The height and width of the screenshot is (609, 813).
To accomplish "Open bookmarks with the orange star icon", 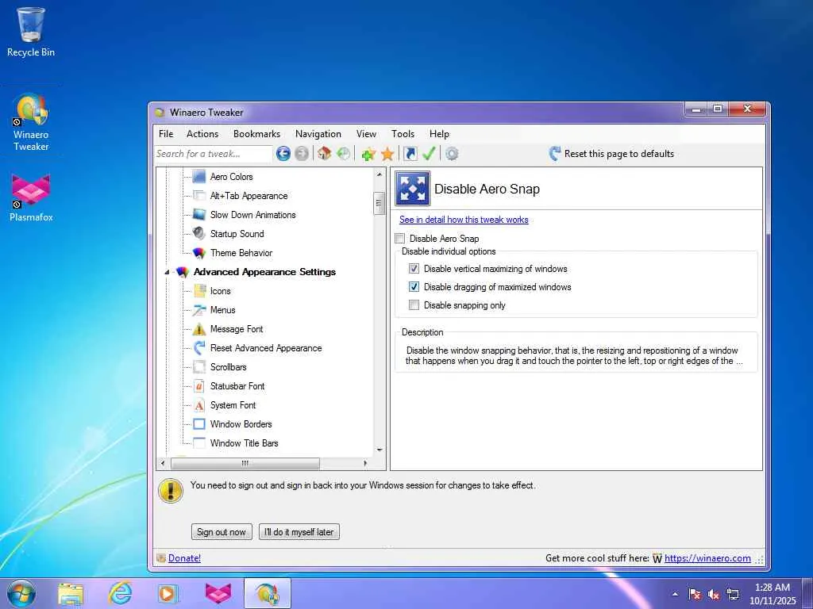I will click(387, 154).
